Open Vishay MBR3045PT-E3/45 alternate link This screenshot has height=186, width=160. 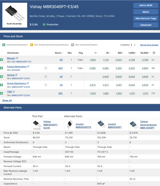pyautogui.click(x=51, y=125)
